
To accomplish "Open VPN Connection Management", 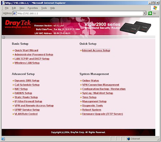I will click(101, 85).
